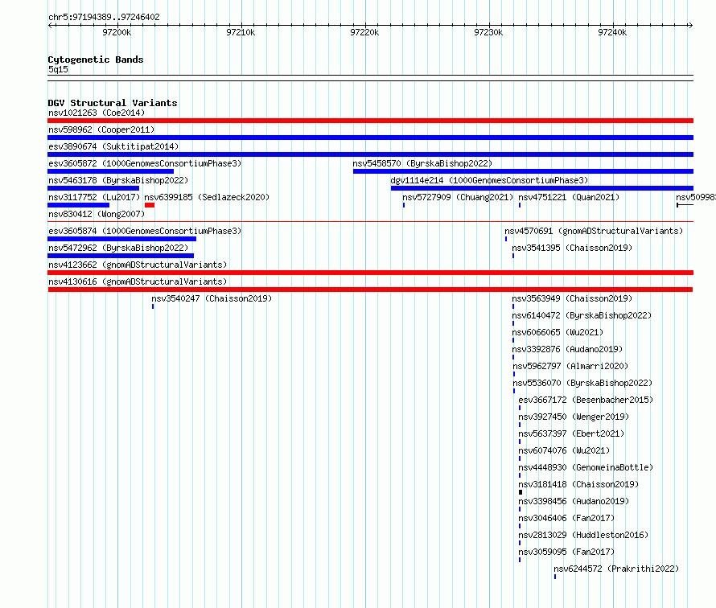This screenshot has height=608, width=716.
Task: Click nsv6244572 (Prakrithi2022) label
Action: (x=616, y=569)
